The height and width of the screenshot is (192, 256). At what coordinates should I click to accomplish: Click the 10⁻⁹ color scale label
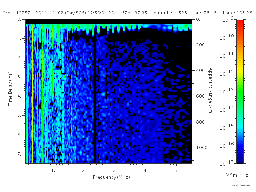(228, 19)
